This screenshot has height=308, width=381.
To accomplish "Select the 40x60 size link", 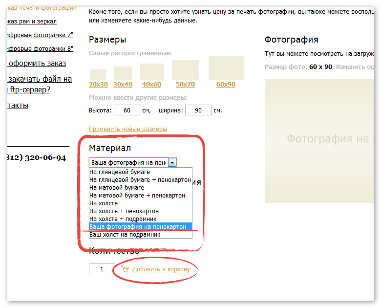I will click(151, 84).
